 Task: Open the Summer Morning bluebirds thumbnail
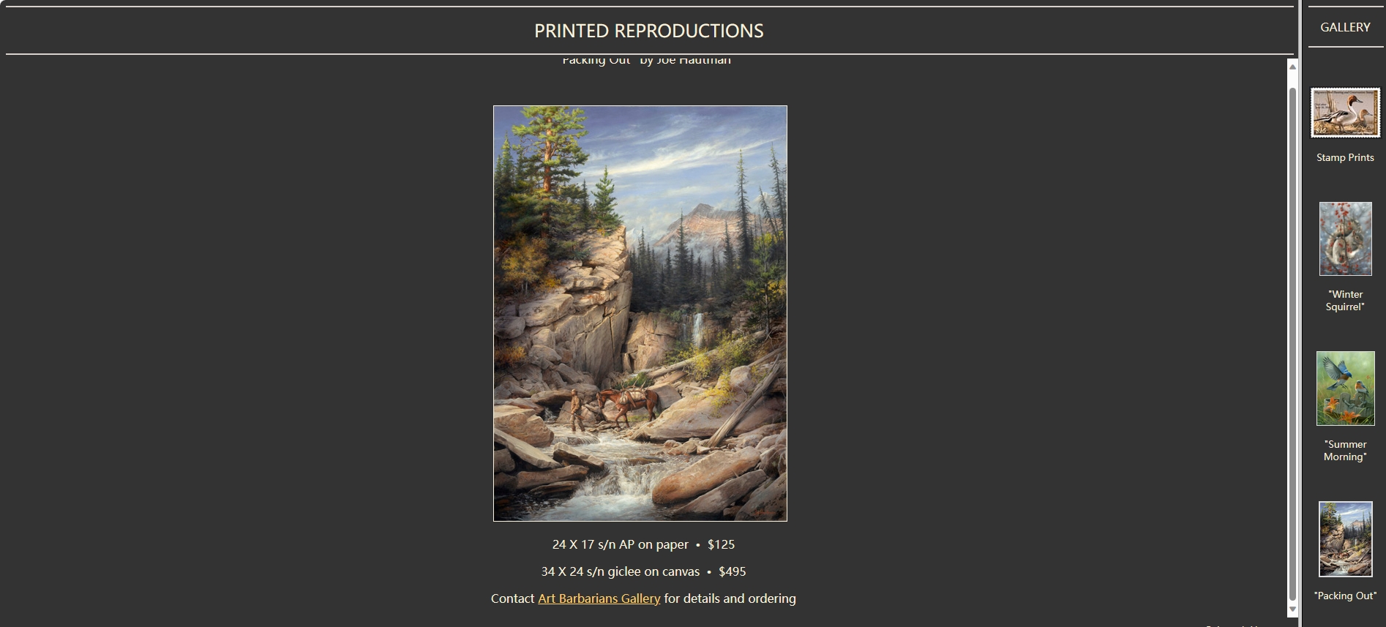tap(1345, 388)
